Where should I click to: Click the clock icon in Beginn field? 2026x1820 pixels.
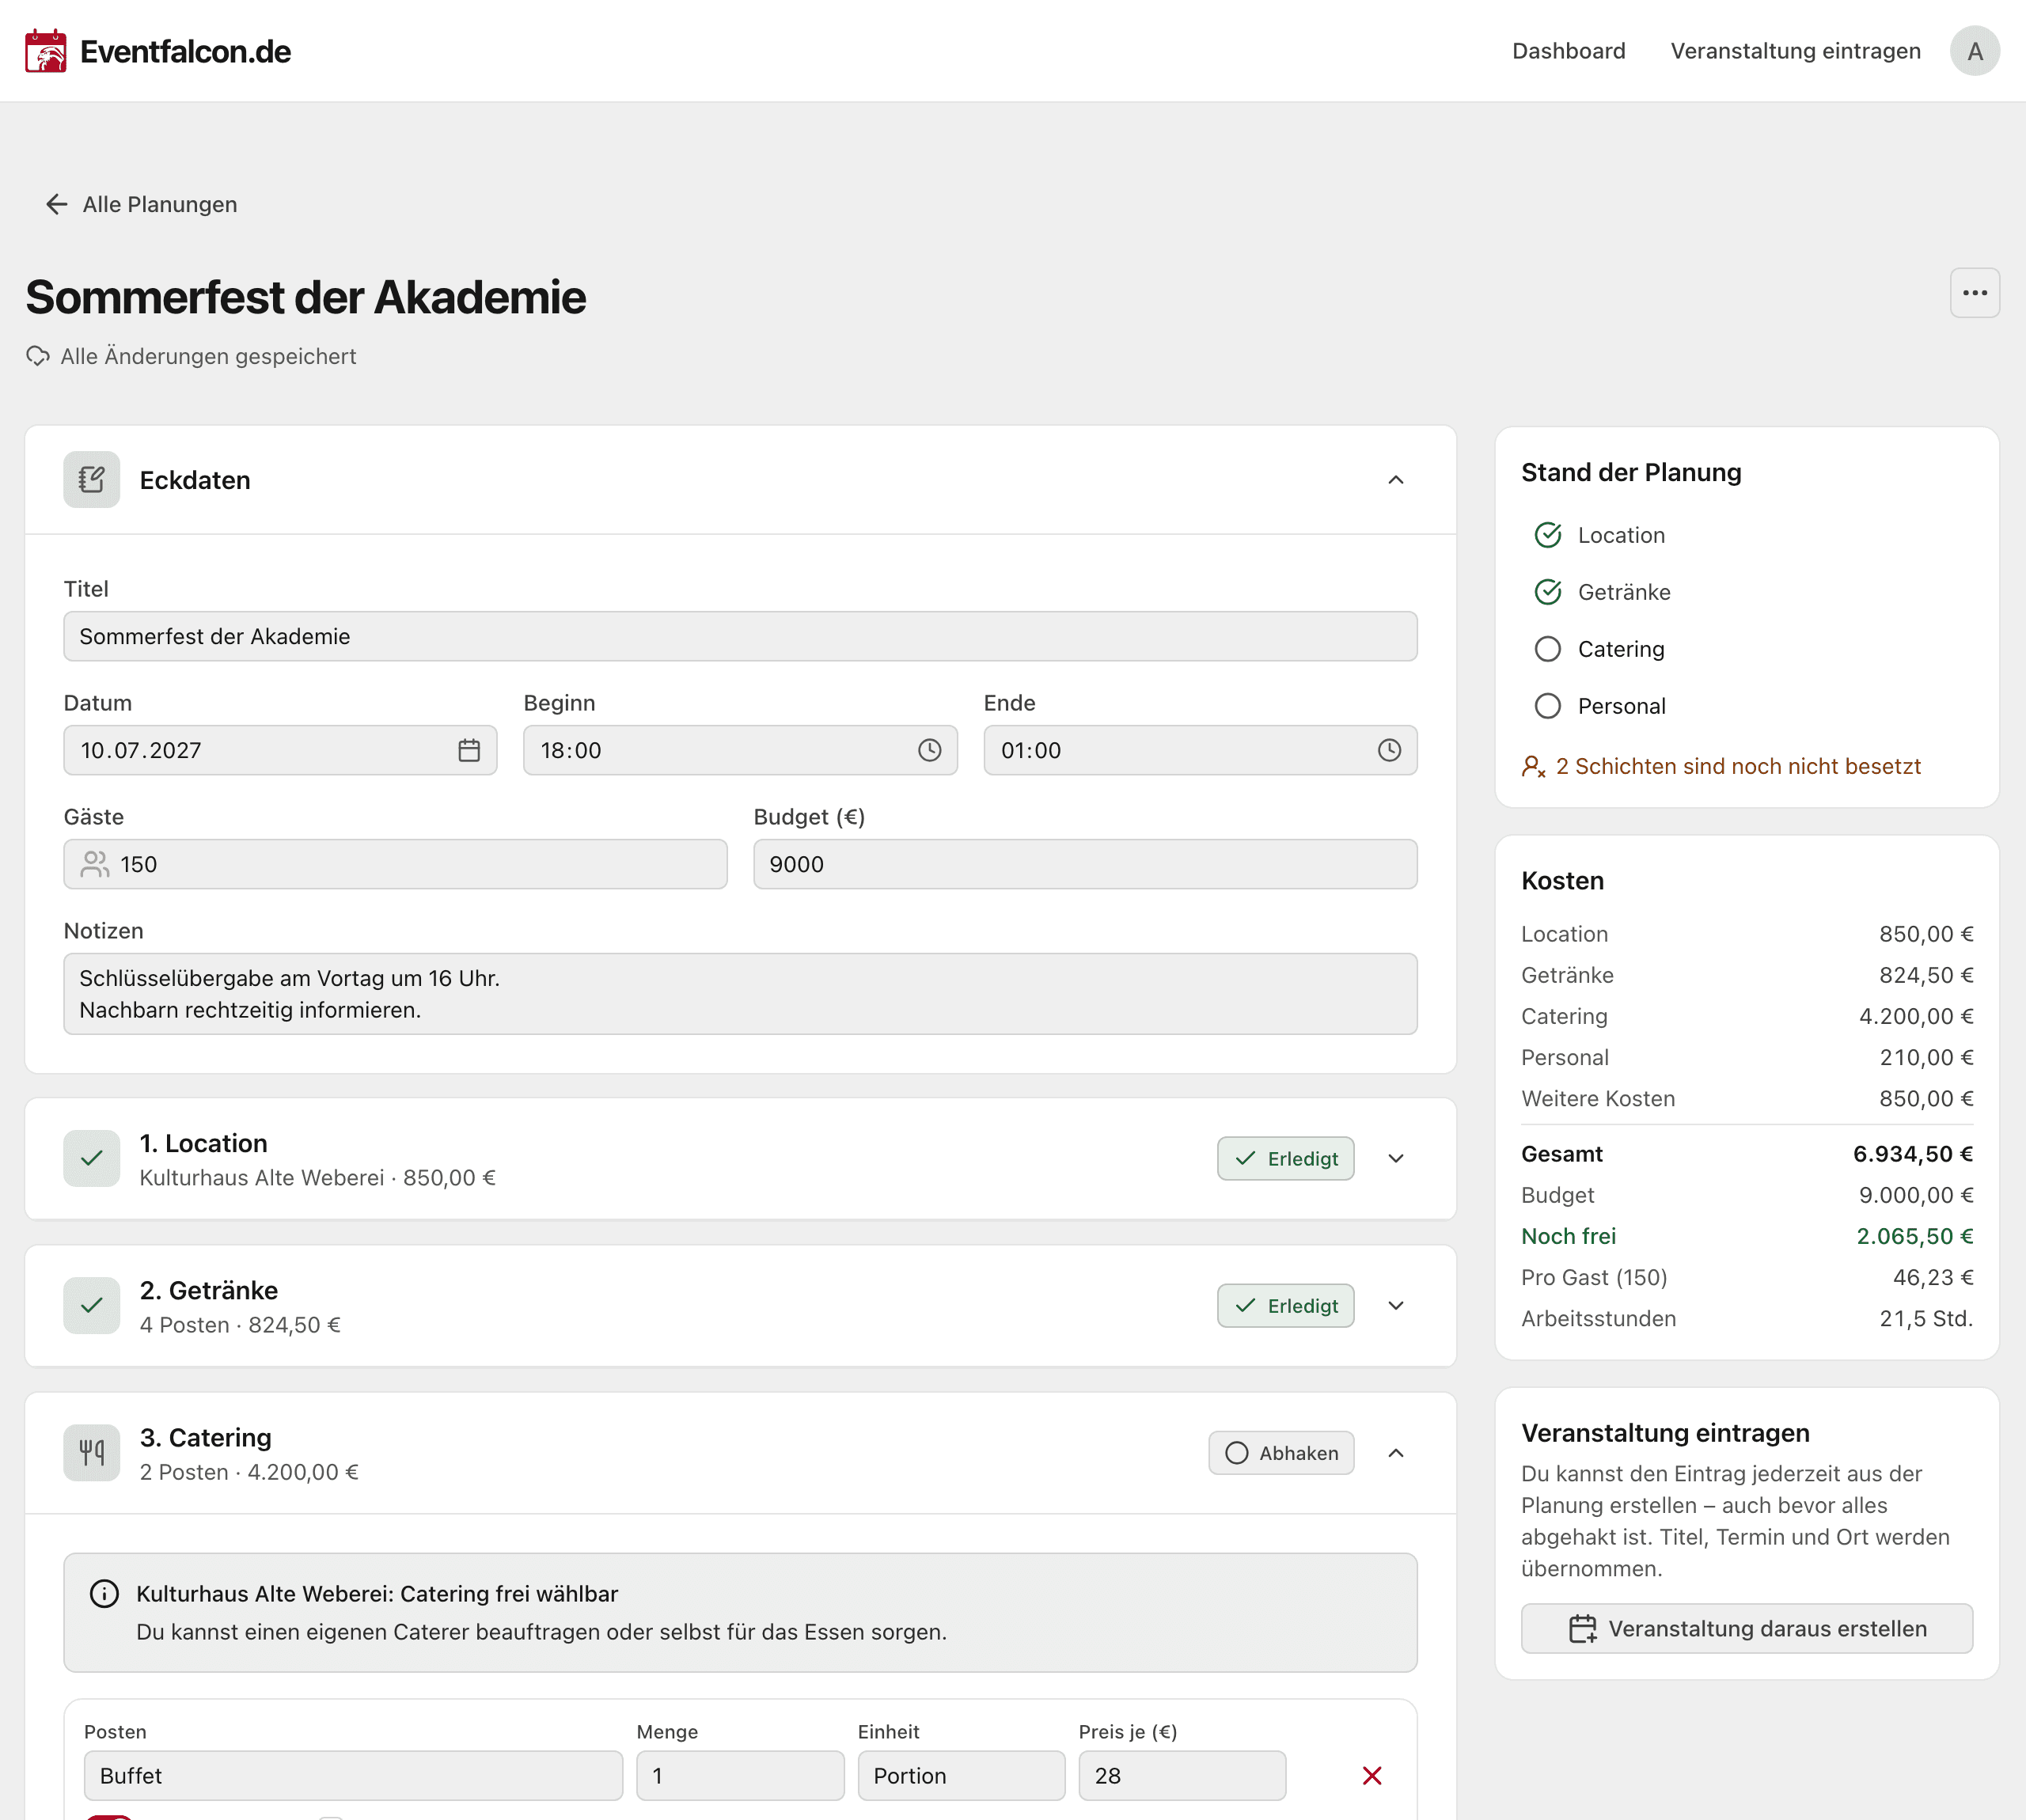[x=929, y=750]
